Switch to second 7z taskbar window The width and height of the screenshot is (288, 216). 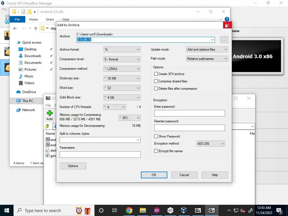coord(211,210)
